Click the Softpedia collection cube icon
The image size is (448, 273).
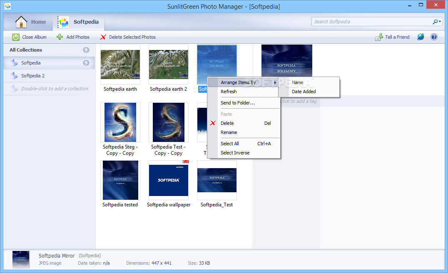coord(14,62)
